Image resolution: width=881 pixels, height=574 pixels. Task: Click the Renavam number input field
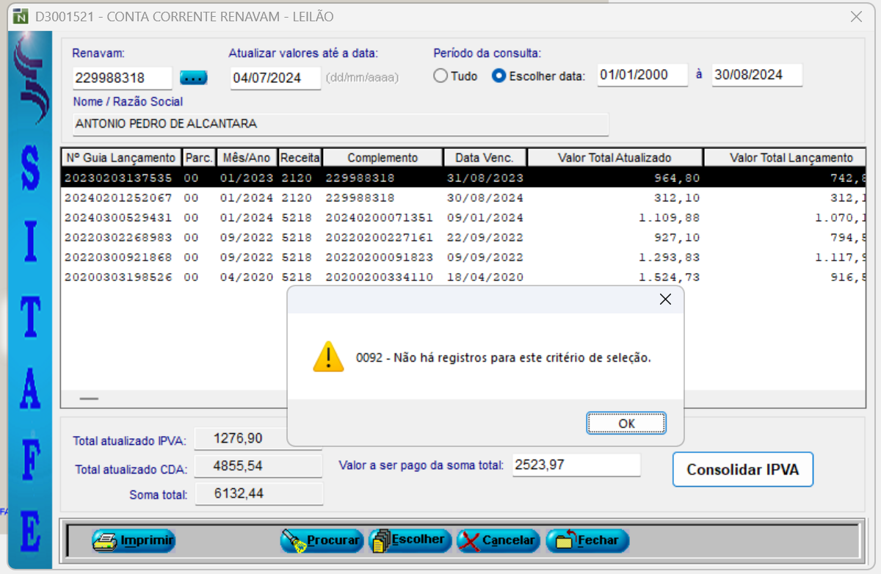pyautogui.click(x=122, y=78)
